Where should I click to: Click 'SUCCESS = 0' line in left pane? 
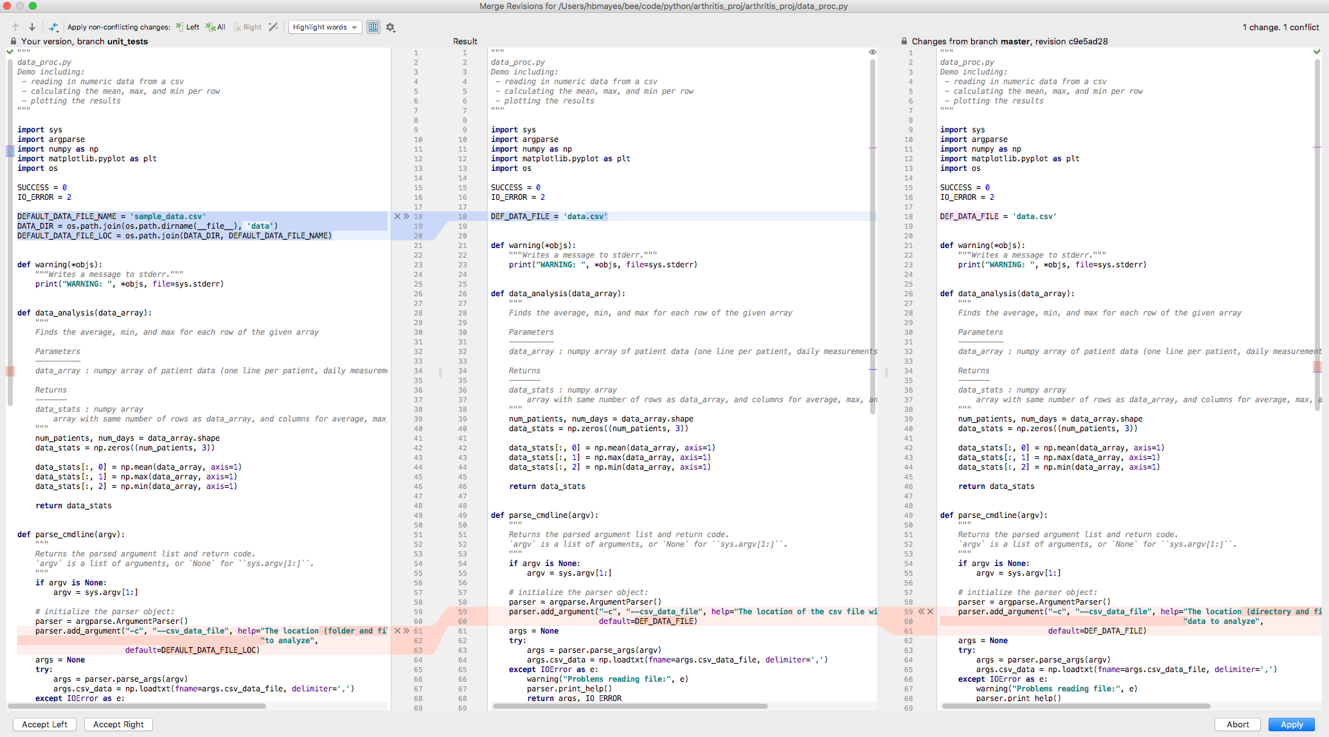tap(42, 188)
